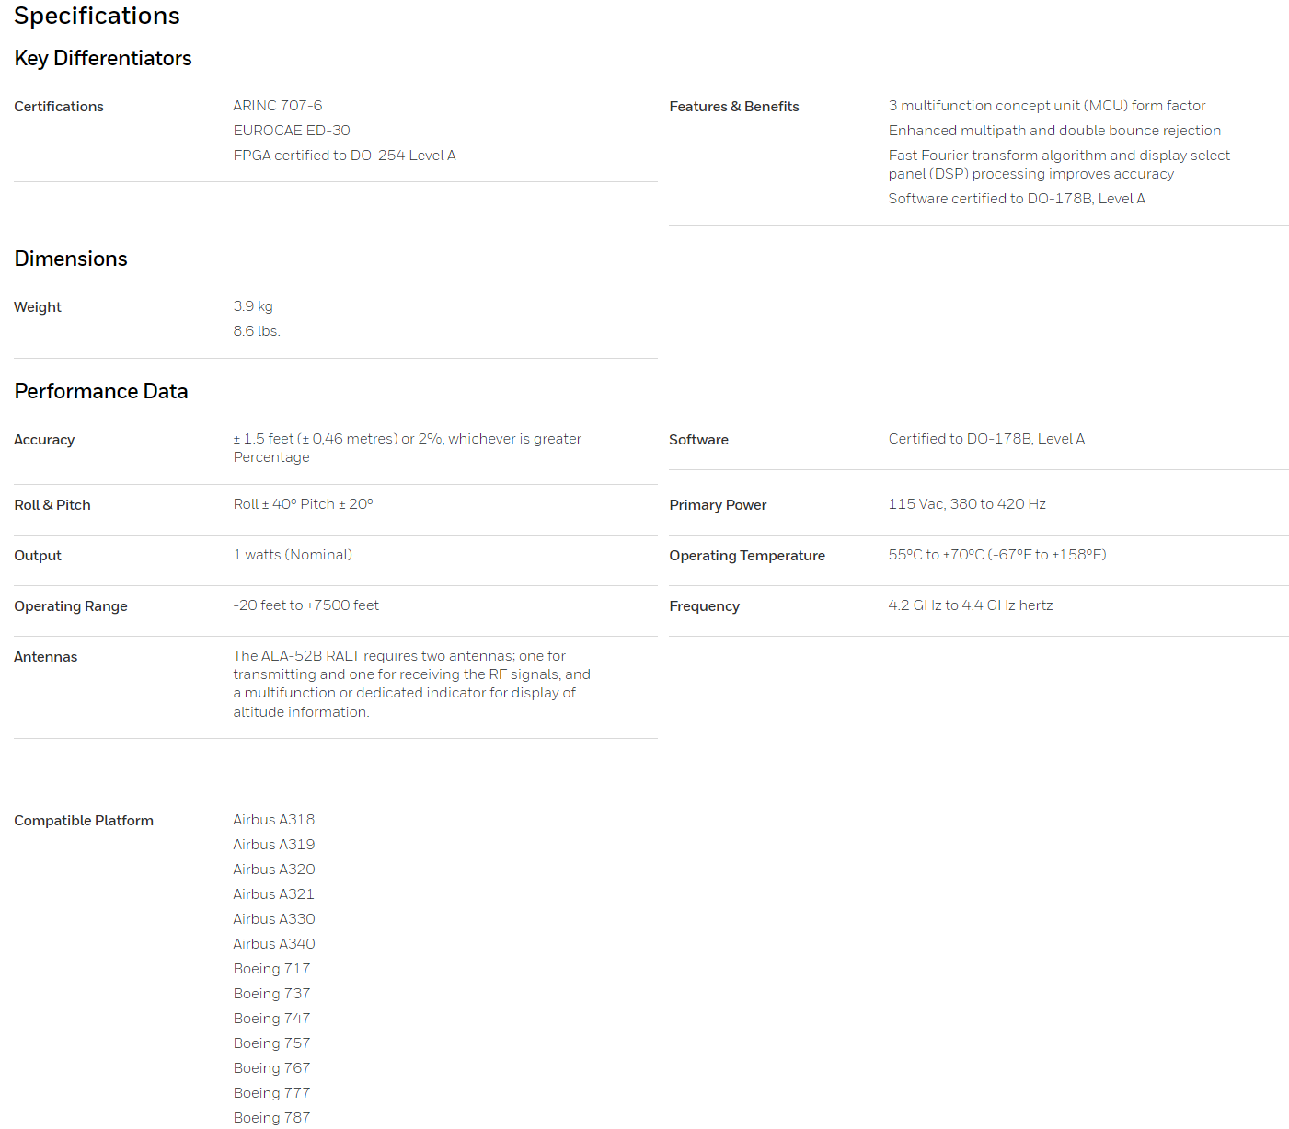This screenshot has width=1289, height=1129.
Task: Select the Features & Benefits label
Action: (x=734, y=107)
